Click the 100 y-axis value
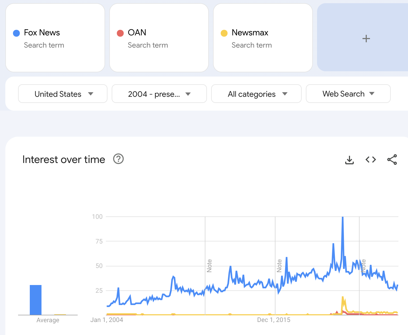 tap(97, 217)
